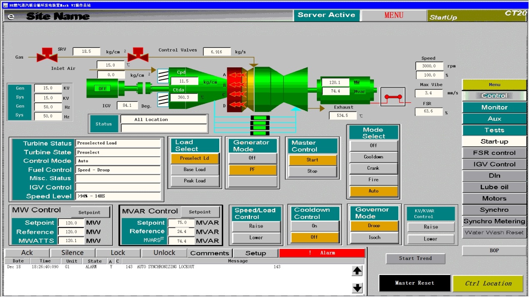Open the red MENU in header

coord(394,15)
